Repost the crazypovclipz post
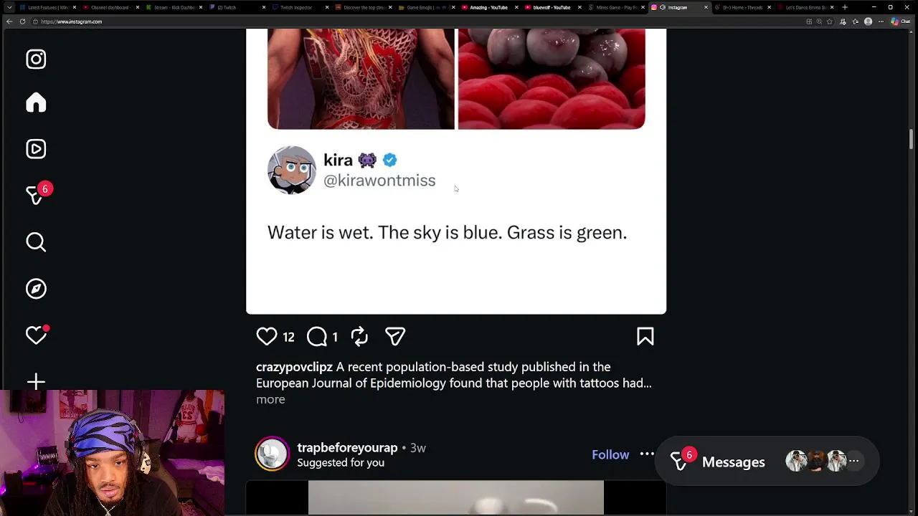 coord(359,336)
